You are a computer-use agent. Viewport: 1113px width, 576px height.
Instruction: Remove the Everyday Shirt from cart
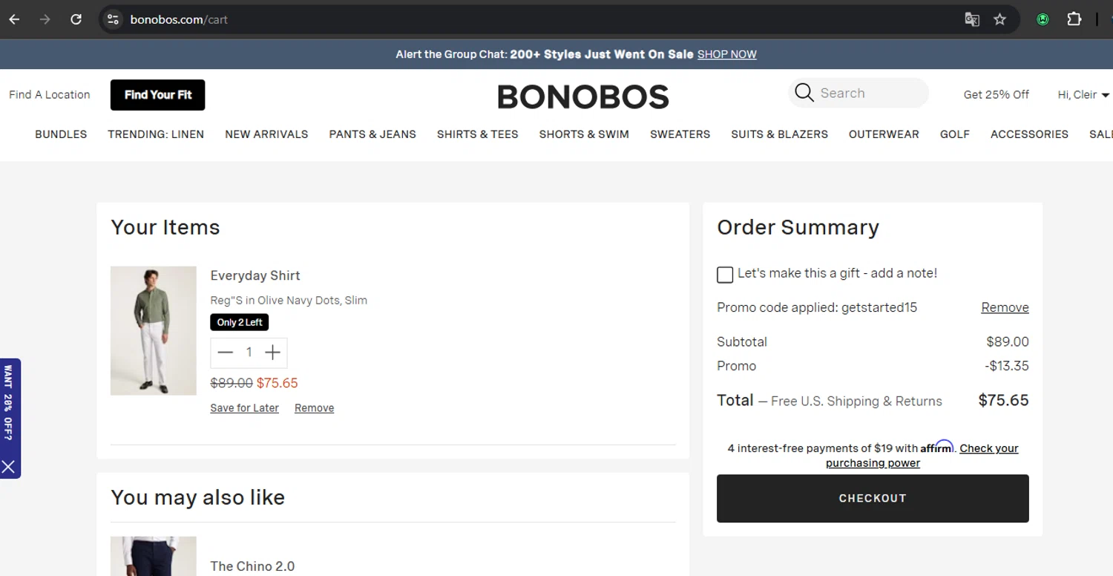click(x=315, y=408)
